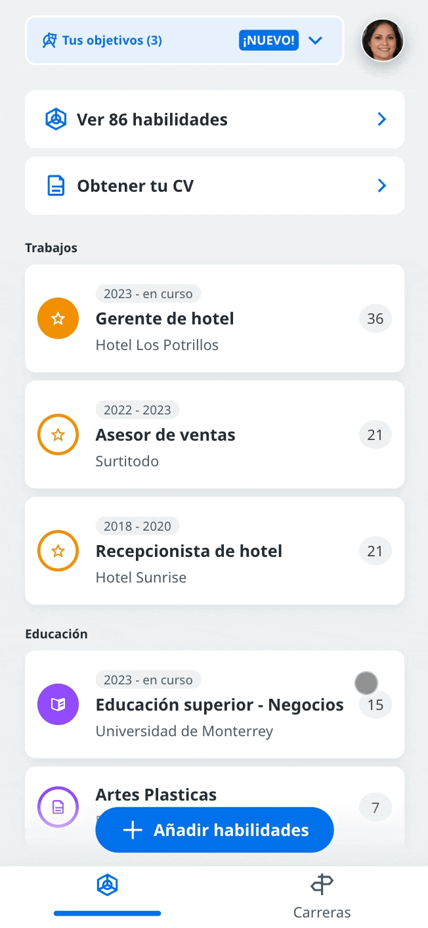Tap the document icon beside Artes Plasticas
The image size is (428, 928).
pyautogui.click(x=58, y=806)
